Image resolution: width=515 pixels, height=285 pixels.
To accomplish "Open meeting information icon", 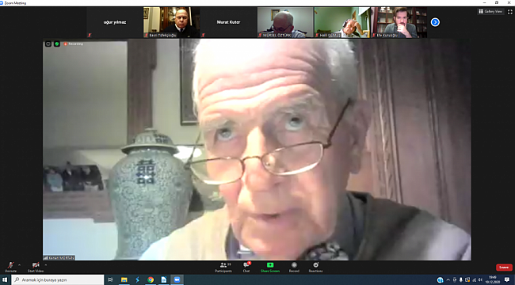I will 48,44.
